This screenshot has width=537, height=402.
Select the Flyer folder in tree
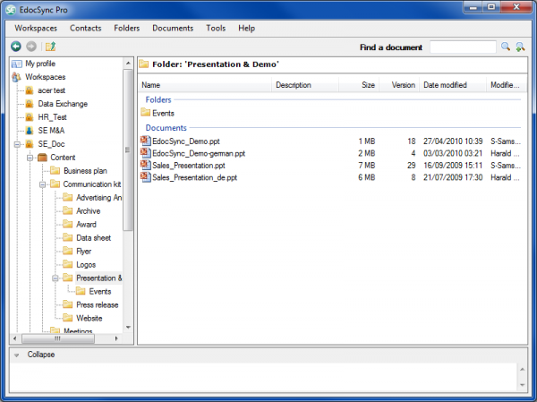pyautogui.click(x=83, y=252)
